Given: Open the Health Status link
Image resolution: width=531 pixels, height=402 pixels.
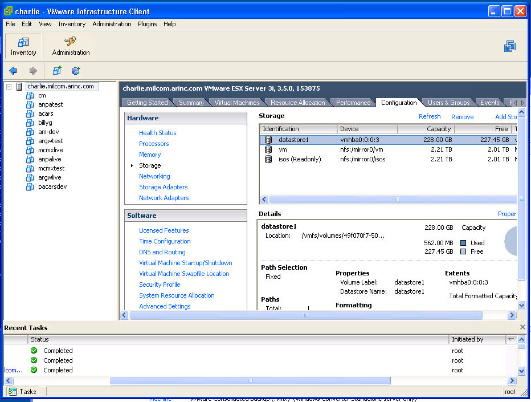Looking at the screenshot, I should pyautogui.click(x=157, y=133).
